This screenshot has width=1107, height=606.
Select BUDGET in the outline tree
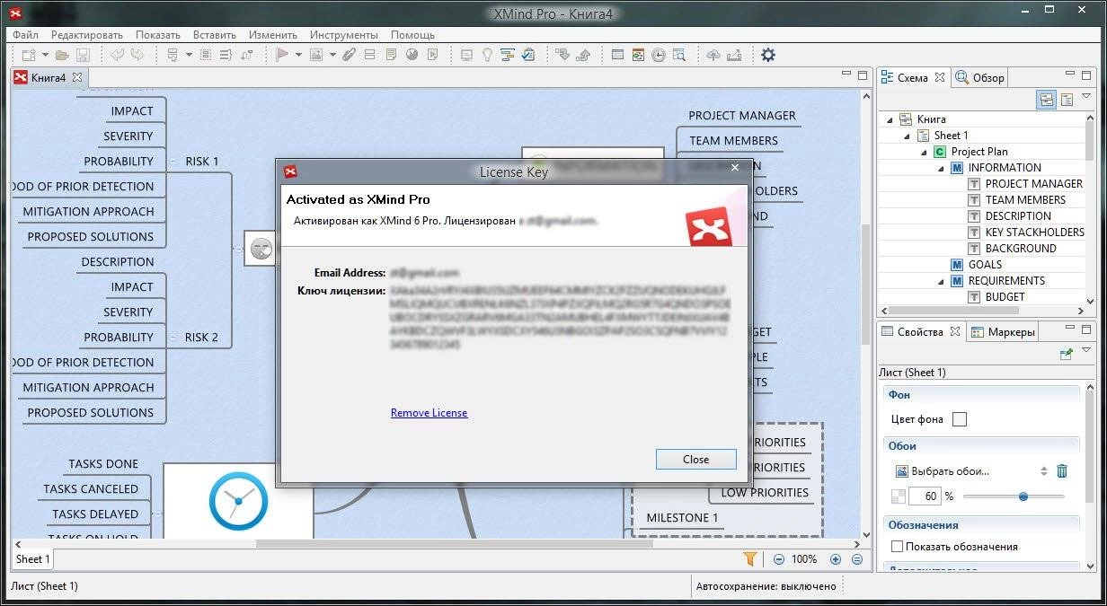coord(1005,297)
